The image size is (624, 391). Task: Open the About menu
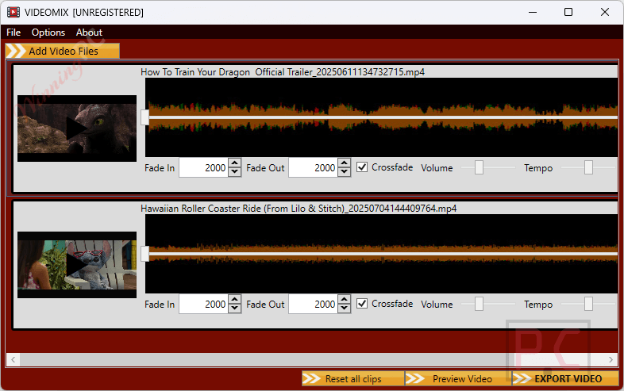point(89,33)
